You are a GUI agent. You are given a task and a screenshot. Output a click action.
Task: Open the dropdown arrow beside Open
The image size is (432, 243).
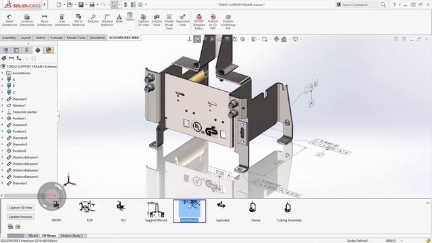(x=75, y=5)
